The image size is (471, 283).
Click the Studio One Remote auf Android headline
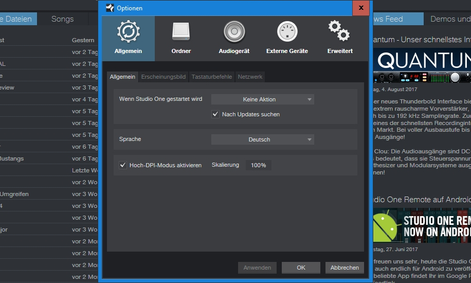pos(422,200)
